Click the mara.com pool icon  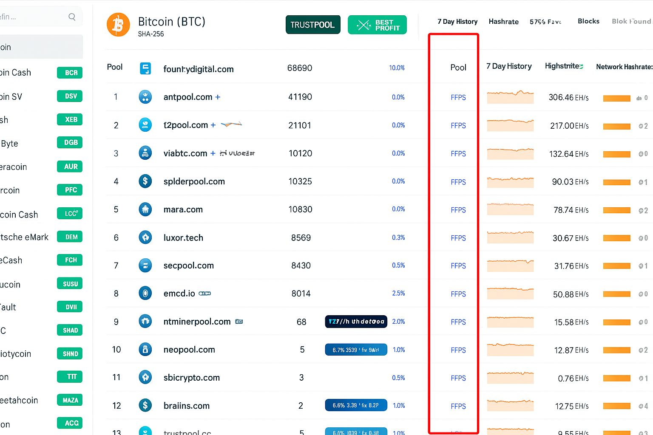tap(145, 209)
